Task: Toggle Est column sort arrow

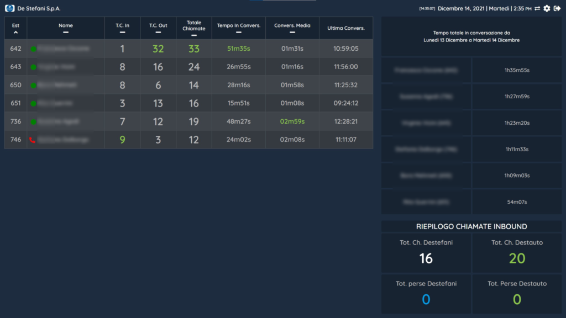Action: pyautogui.click(x=15, y=33)
